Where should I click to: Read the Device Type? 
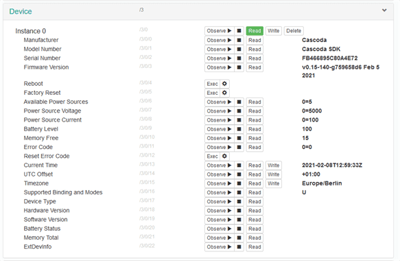pyautogui.click(x=255, y=202)
